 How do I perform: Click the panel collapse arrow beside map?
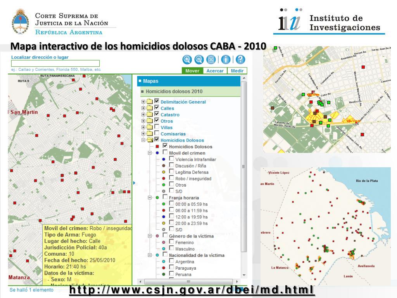click(134, 183)
